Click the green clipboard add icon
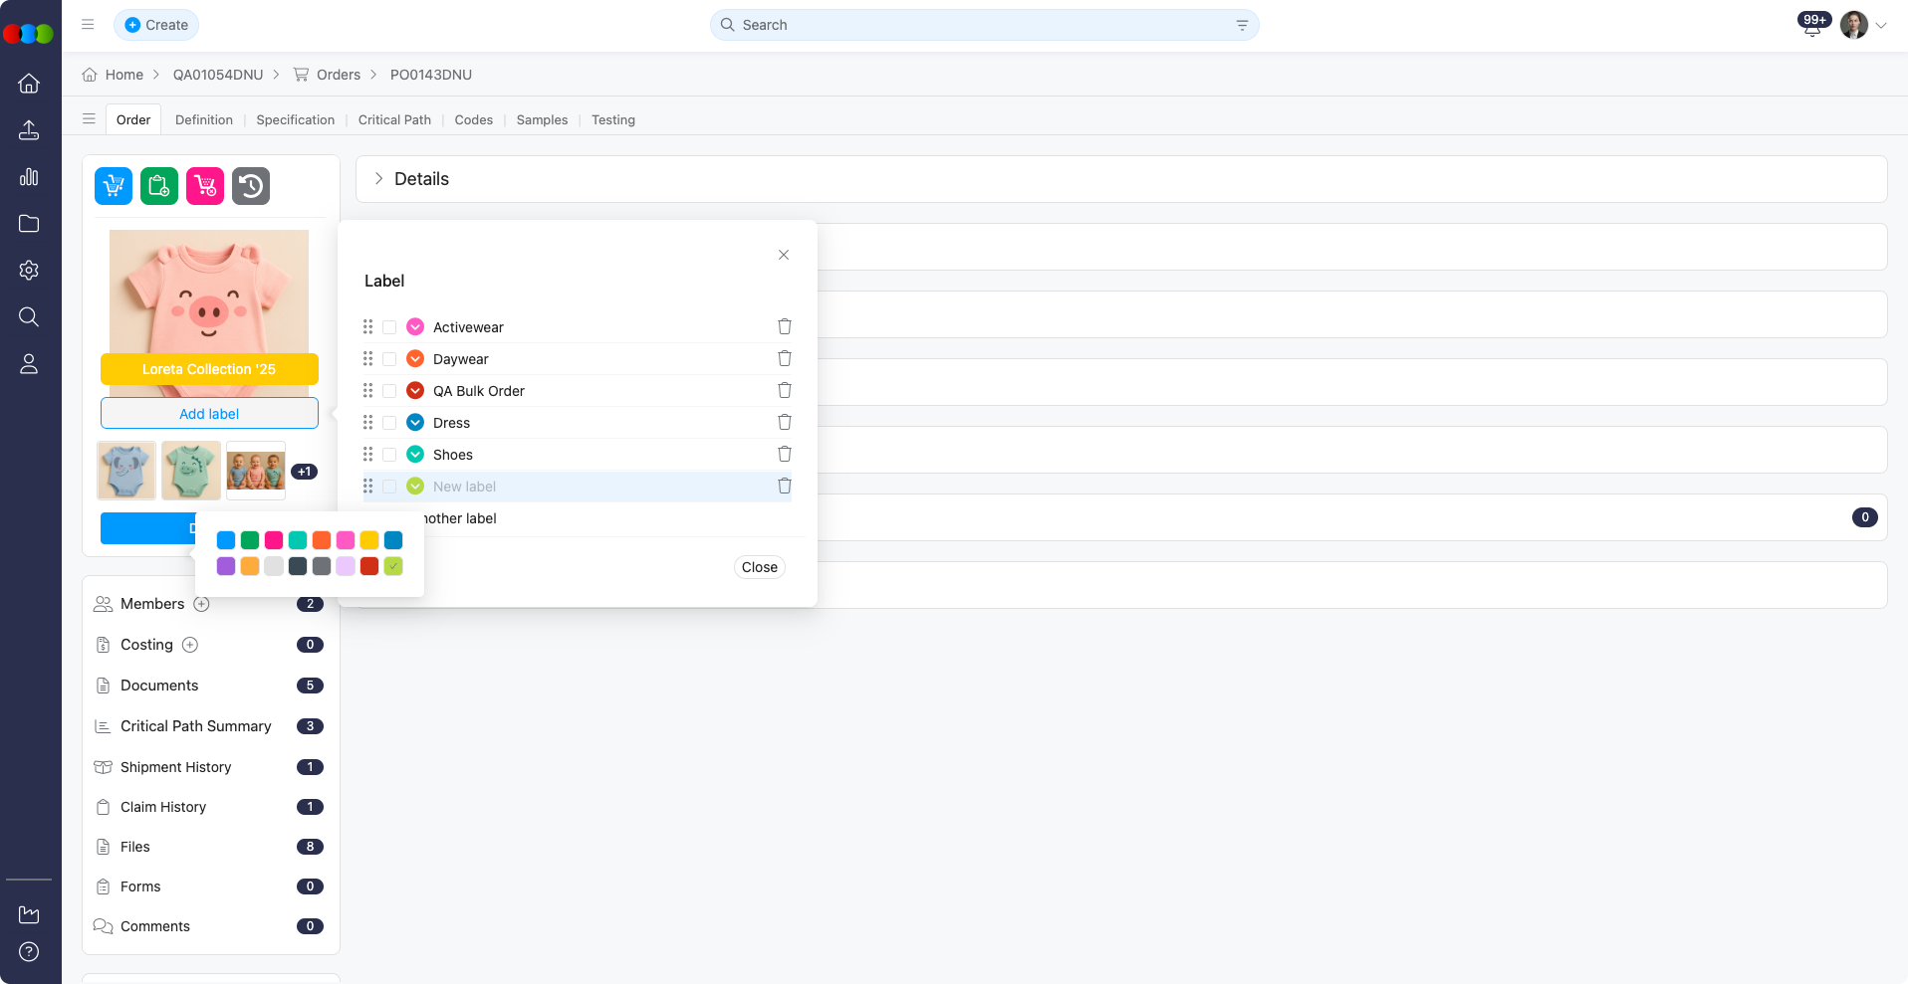This screenshot has height=984, width=1908. (x=159, y=186)
